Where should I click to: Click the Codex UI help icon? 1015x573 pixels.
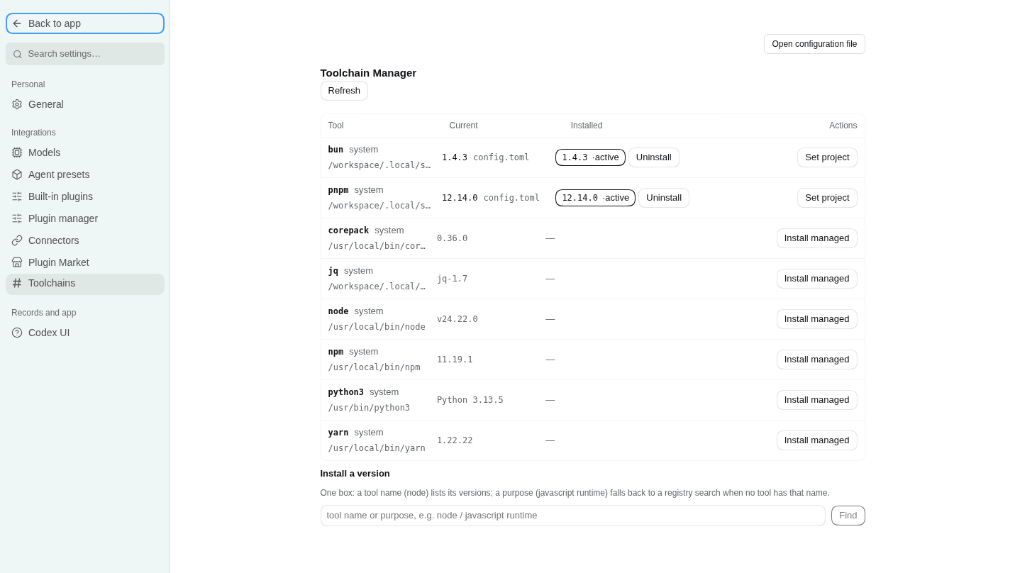tap(17, 333)
